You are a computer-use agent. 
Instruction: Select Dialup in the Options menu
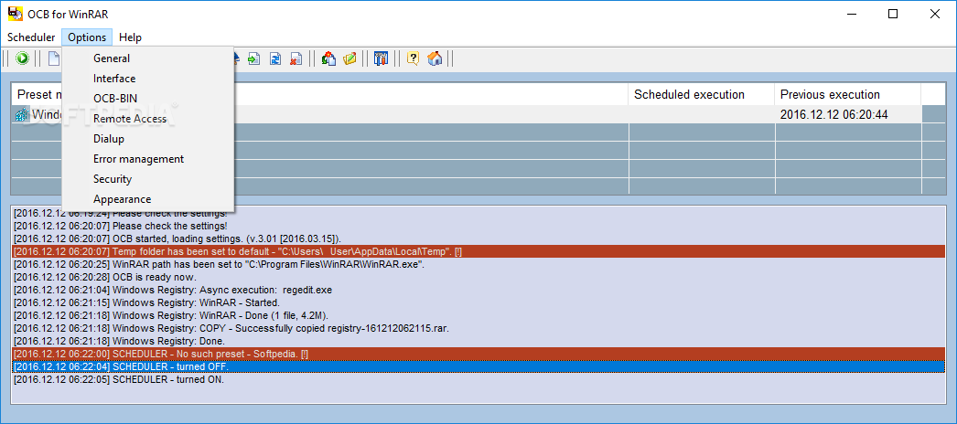click(148, 139)
